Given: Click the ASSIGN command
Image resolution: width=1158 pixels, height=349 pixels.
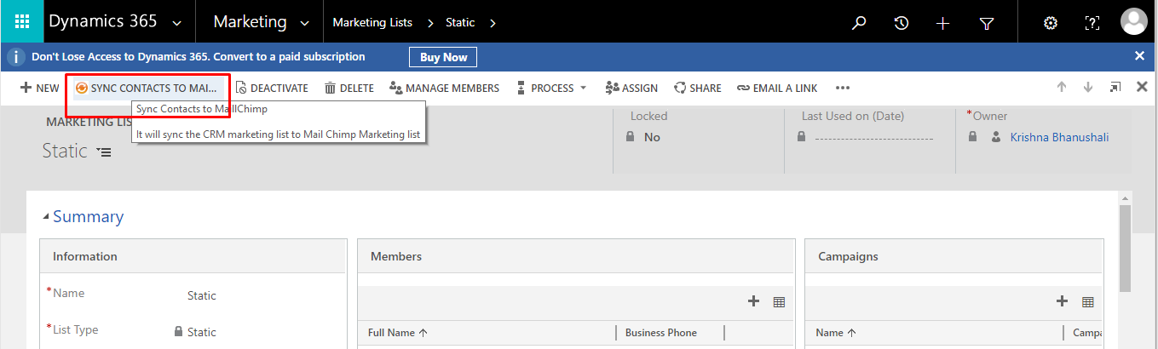Looking at the screenshot, I should (631, 88).
